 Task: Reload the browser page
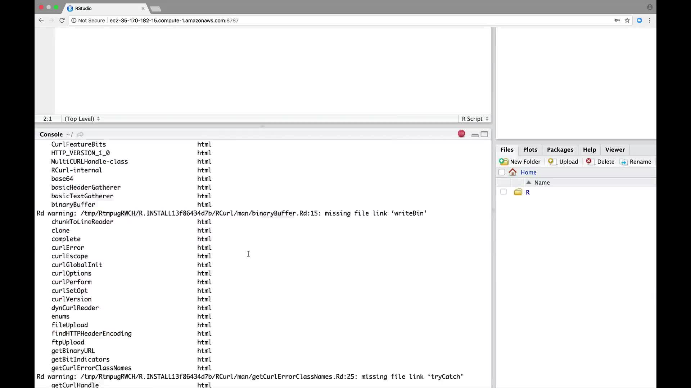coord(62,20)
